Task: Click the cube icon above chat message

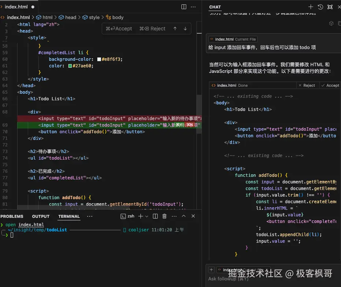Action: click(x=331, y=23)
